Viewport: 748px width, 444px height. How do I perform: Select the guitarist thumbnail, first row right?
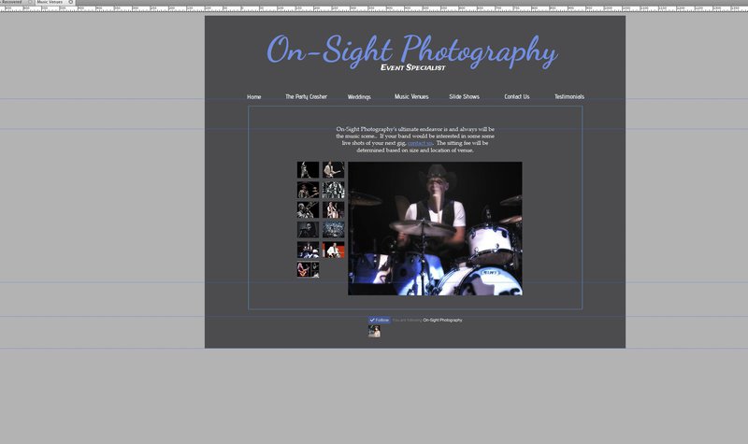[x=334, y=170]
